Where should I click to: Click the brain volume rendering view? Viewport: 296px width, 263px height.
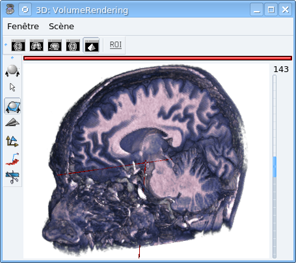pyautogui.click(x=146, y=161)
